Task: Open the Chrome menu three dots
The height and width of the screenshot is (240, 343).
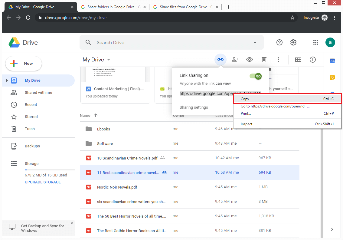Action: 334,18
